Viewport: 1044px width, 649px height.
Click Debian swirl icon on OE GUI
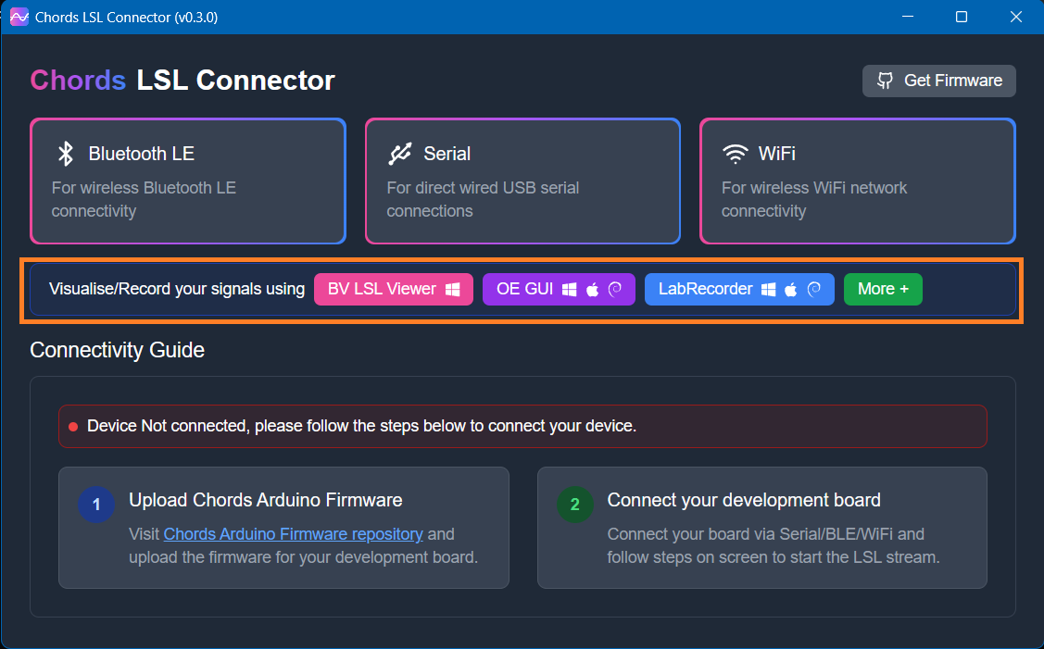tap(614, 289)
